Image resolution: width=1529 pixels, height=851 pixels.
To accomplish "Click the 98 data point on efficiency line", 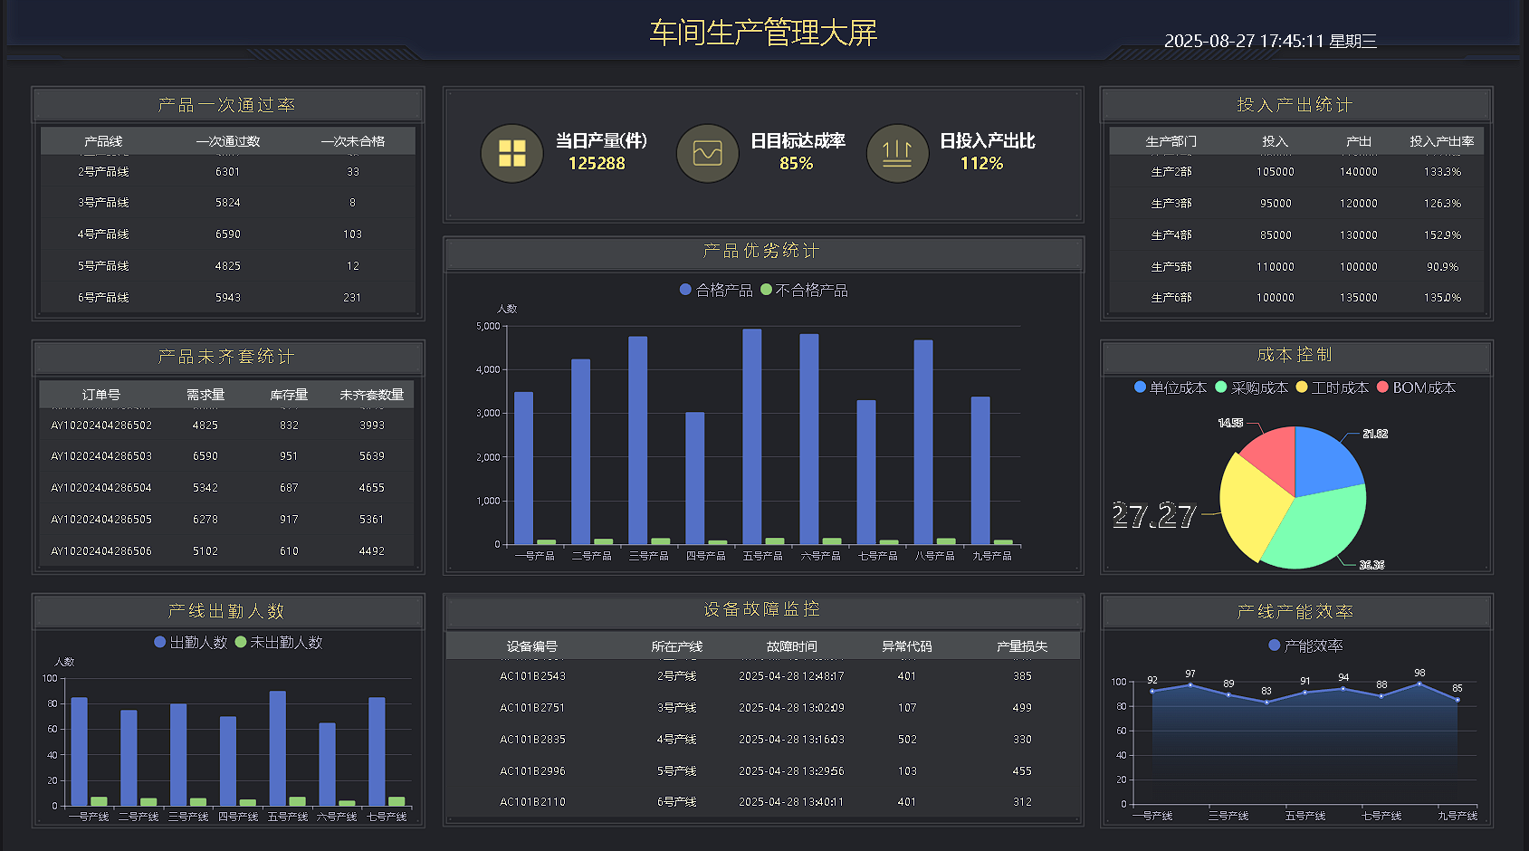I will pyautogui.click(x=1419, y=684).
